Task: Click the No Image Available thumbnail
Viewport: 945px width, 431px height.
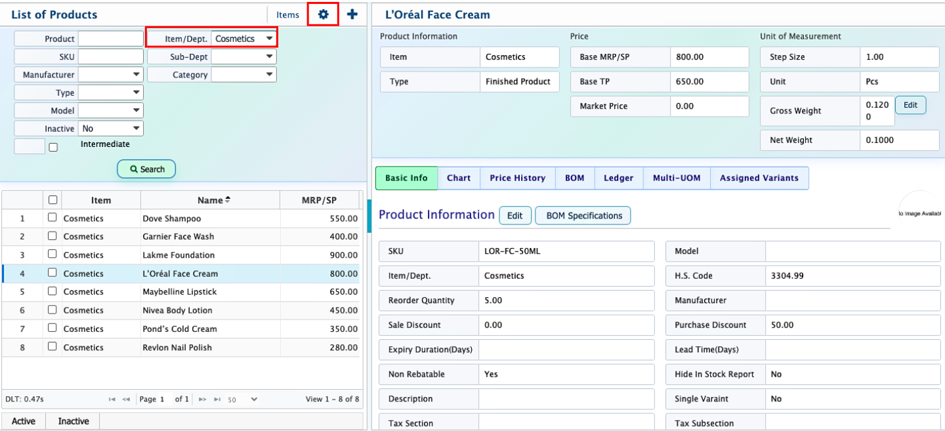Action: tap(919, 213)
